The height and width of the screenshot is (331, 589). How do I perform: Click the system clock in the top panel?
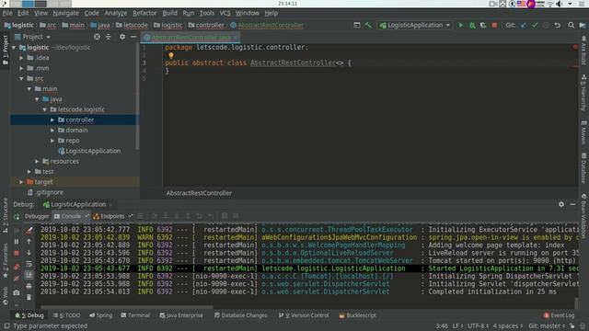coord(287,4)
